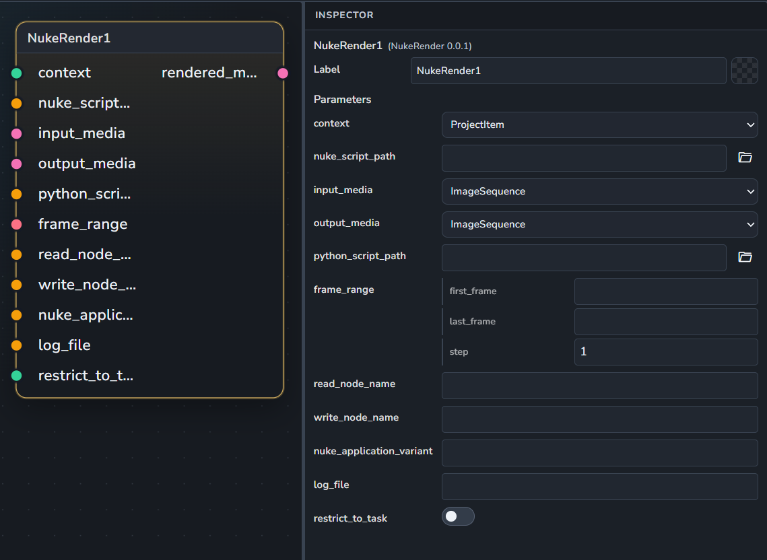Click the frame_range label in Inspector
Viewport: 767px width, 560px height.
344,289
